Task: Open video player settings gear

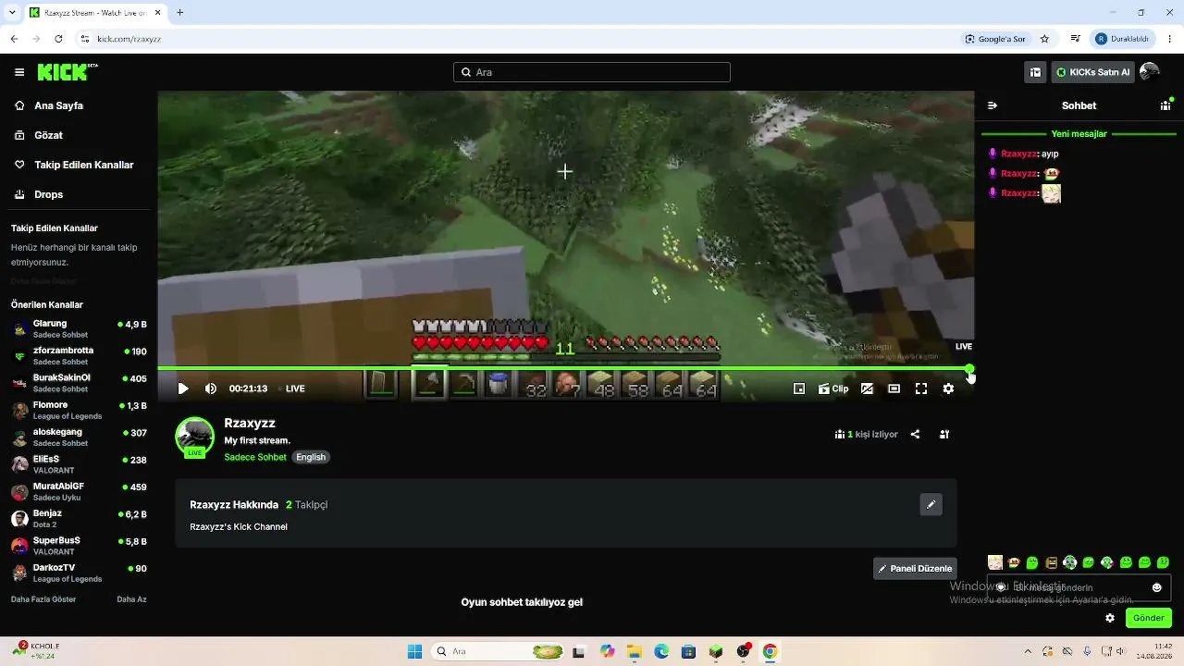Action: [x=948, y=388]
